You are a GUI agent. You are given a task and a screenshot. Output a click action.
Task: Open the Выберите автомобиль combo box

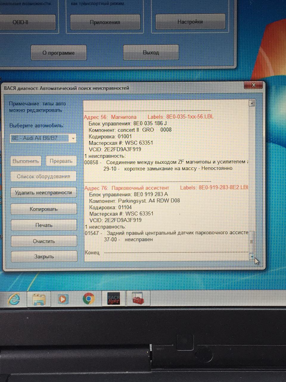point(43,138)
